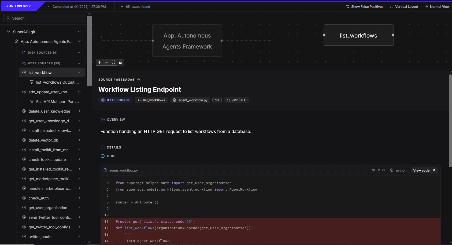Viewport: 452px width, 245px height.
Task: Select the zoom-in icon on the canvas toolbar
Action: tap(99, 62)
